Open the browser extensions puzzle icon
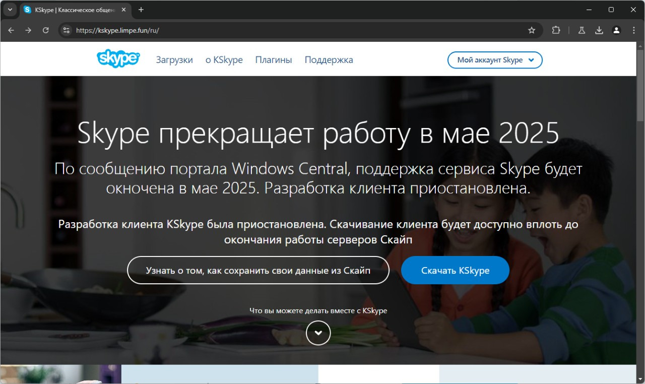 (556, 30)
